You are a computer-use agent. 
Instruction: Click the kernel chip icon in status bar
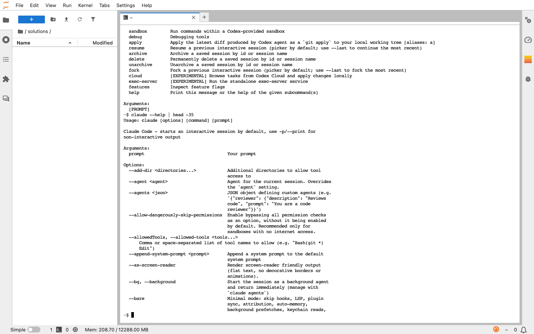75,330
